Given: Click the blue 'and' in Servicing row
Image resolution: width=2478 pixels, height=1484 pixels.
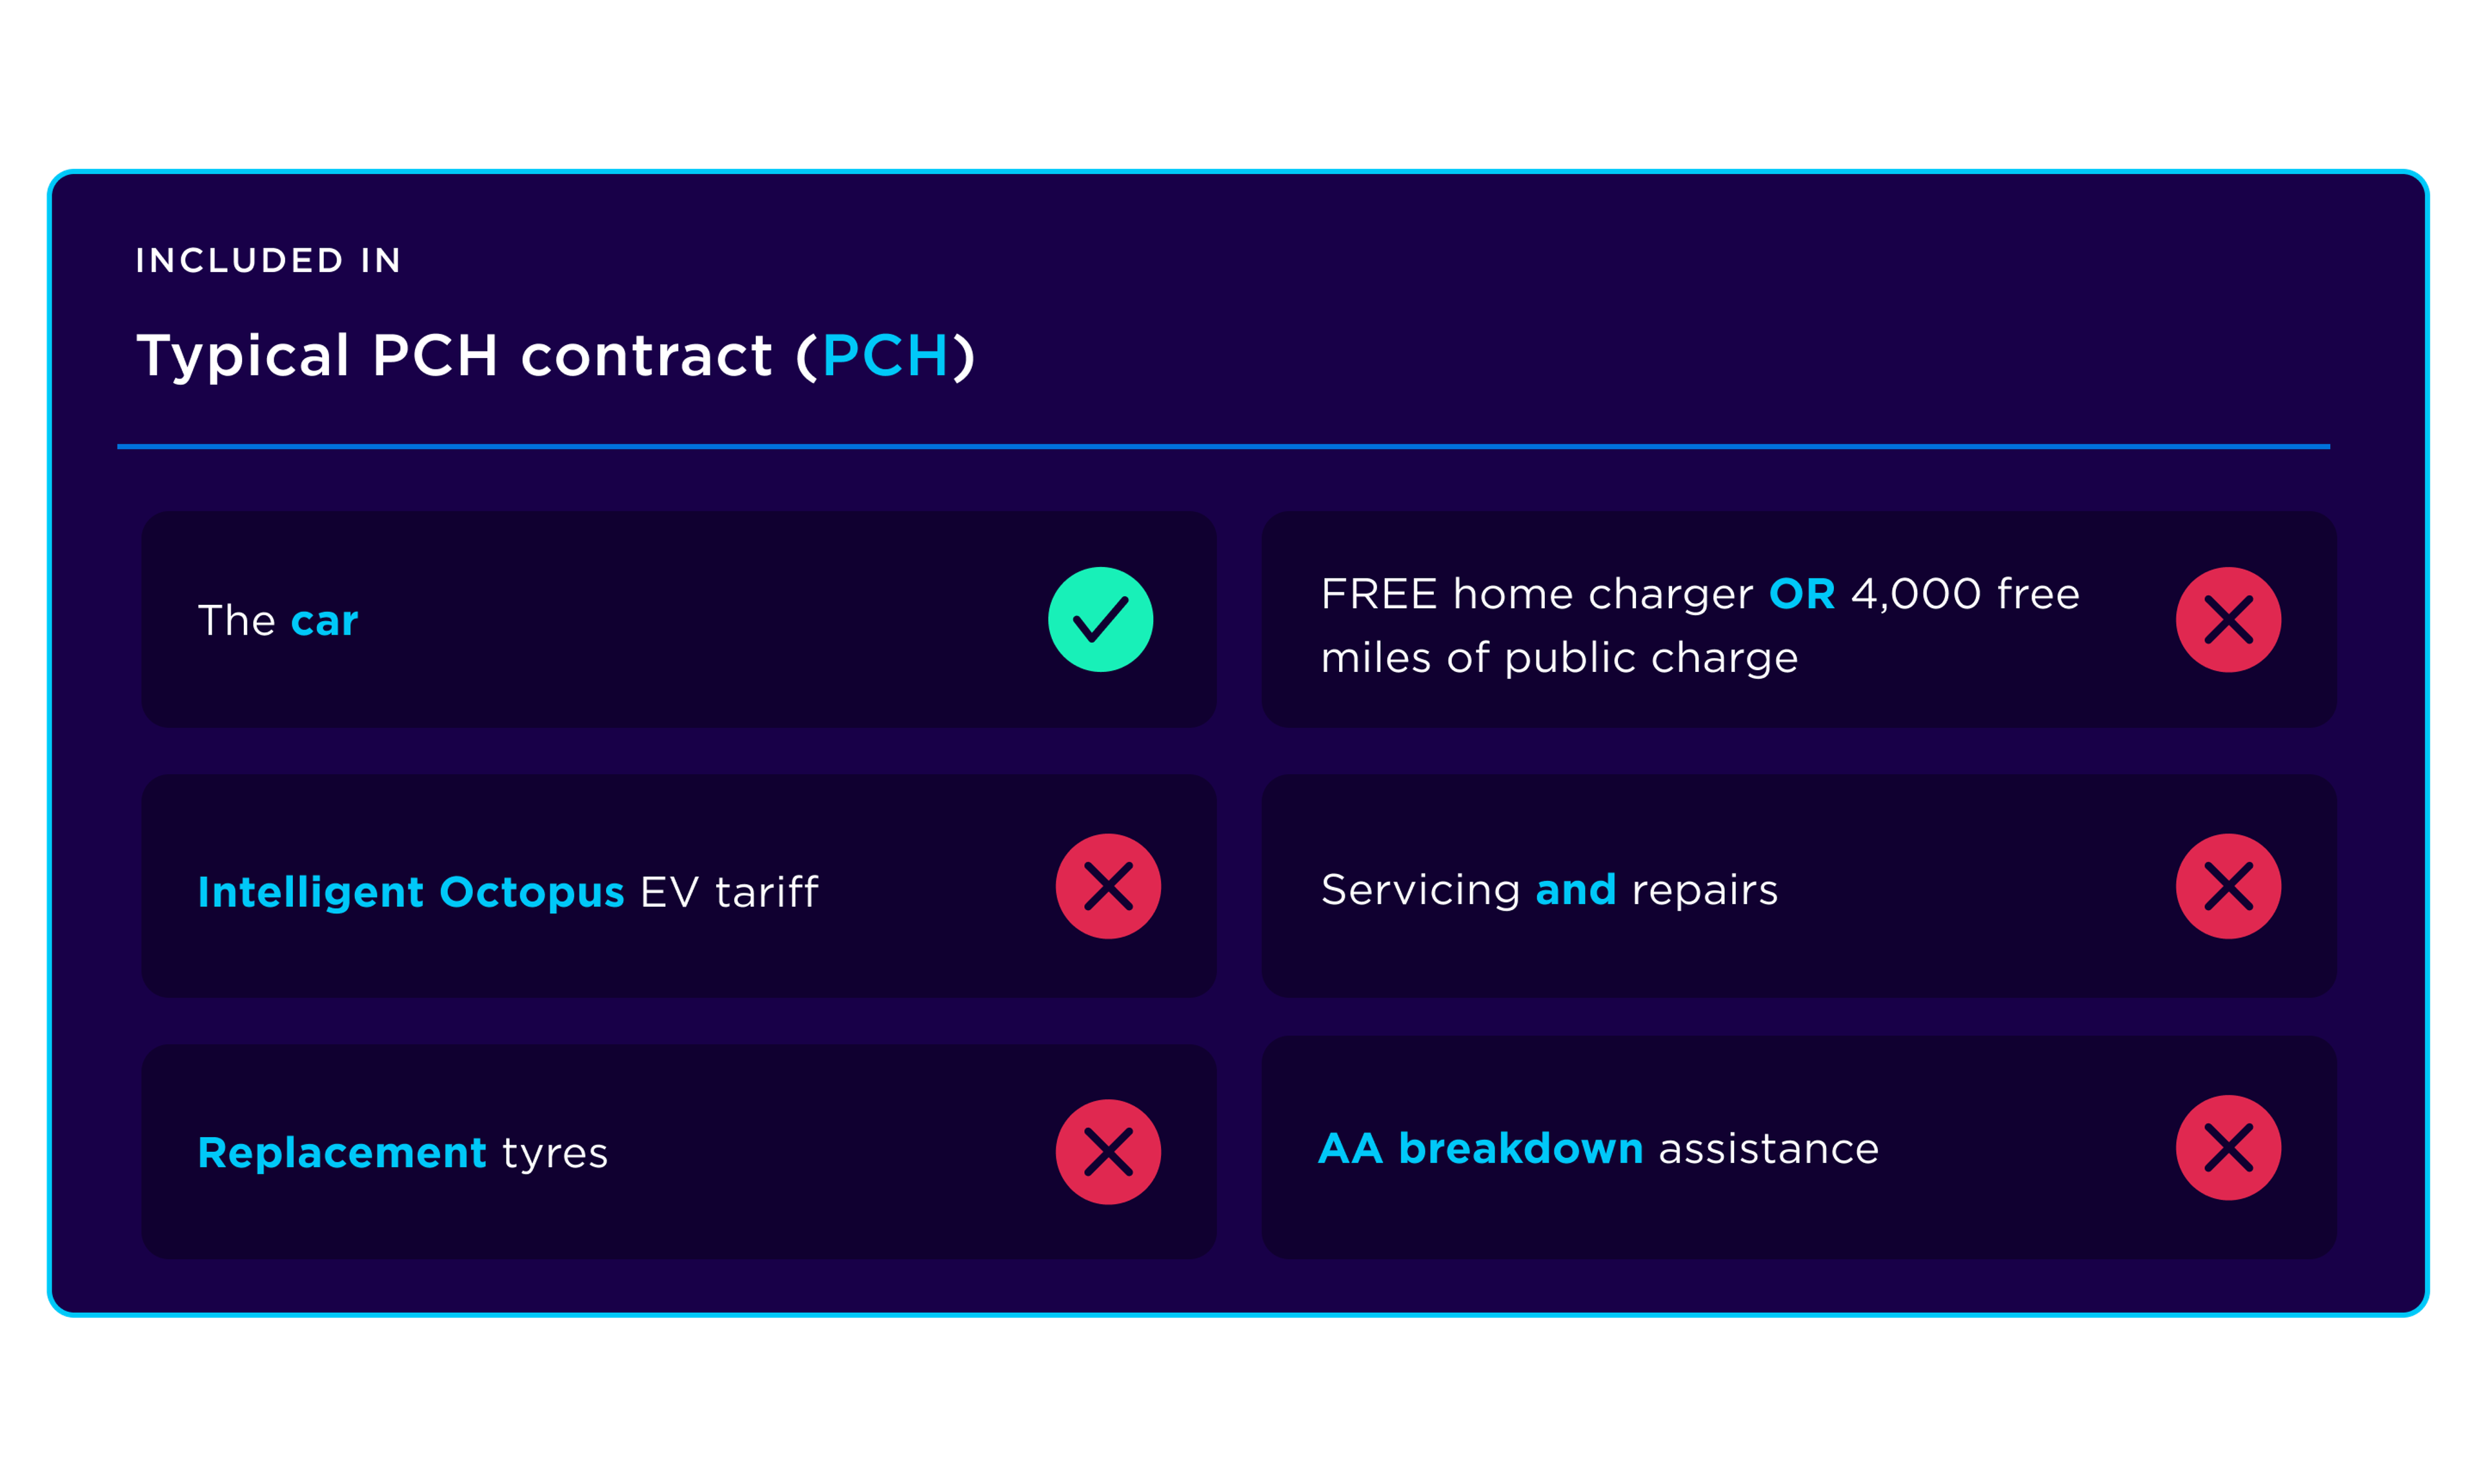Looking at the screenshot, I should click(1576, 890).
